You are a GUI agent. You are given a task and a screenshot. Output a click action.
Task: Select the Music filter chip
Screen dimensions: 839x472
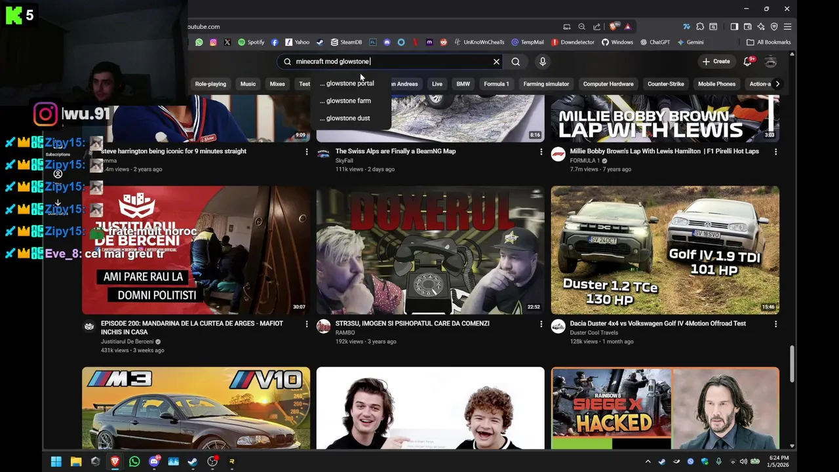(248, 84)
